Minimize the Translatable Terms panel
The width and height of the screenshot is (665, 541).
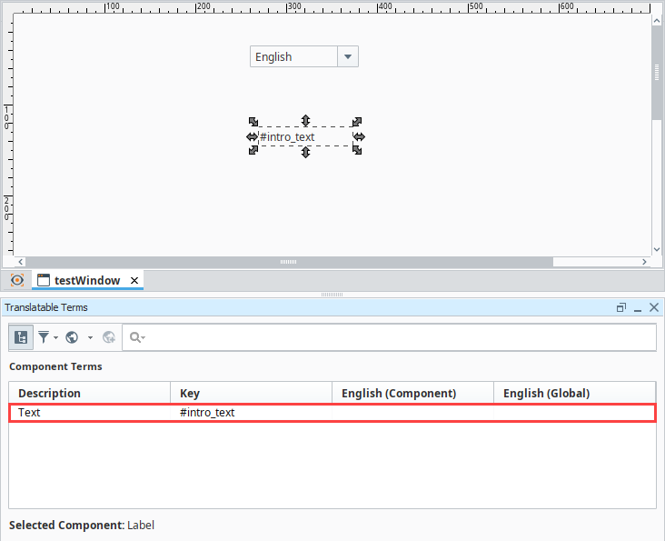click(x=638, y=308)
